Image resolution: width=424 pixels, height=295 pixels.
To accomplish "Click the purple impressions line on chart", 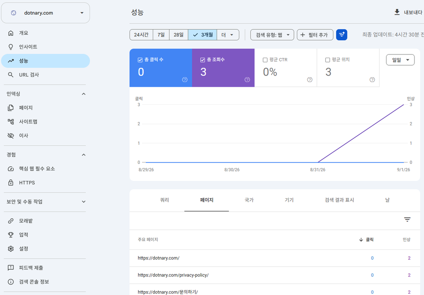I will [361, 133].
